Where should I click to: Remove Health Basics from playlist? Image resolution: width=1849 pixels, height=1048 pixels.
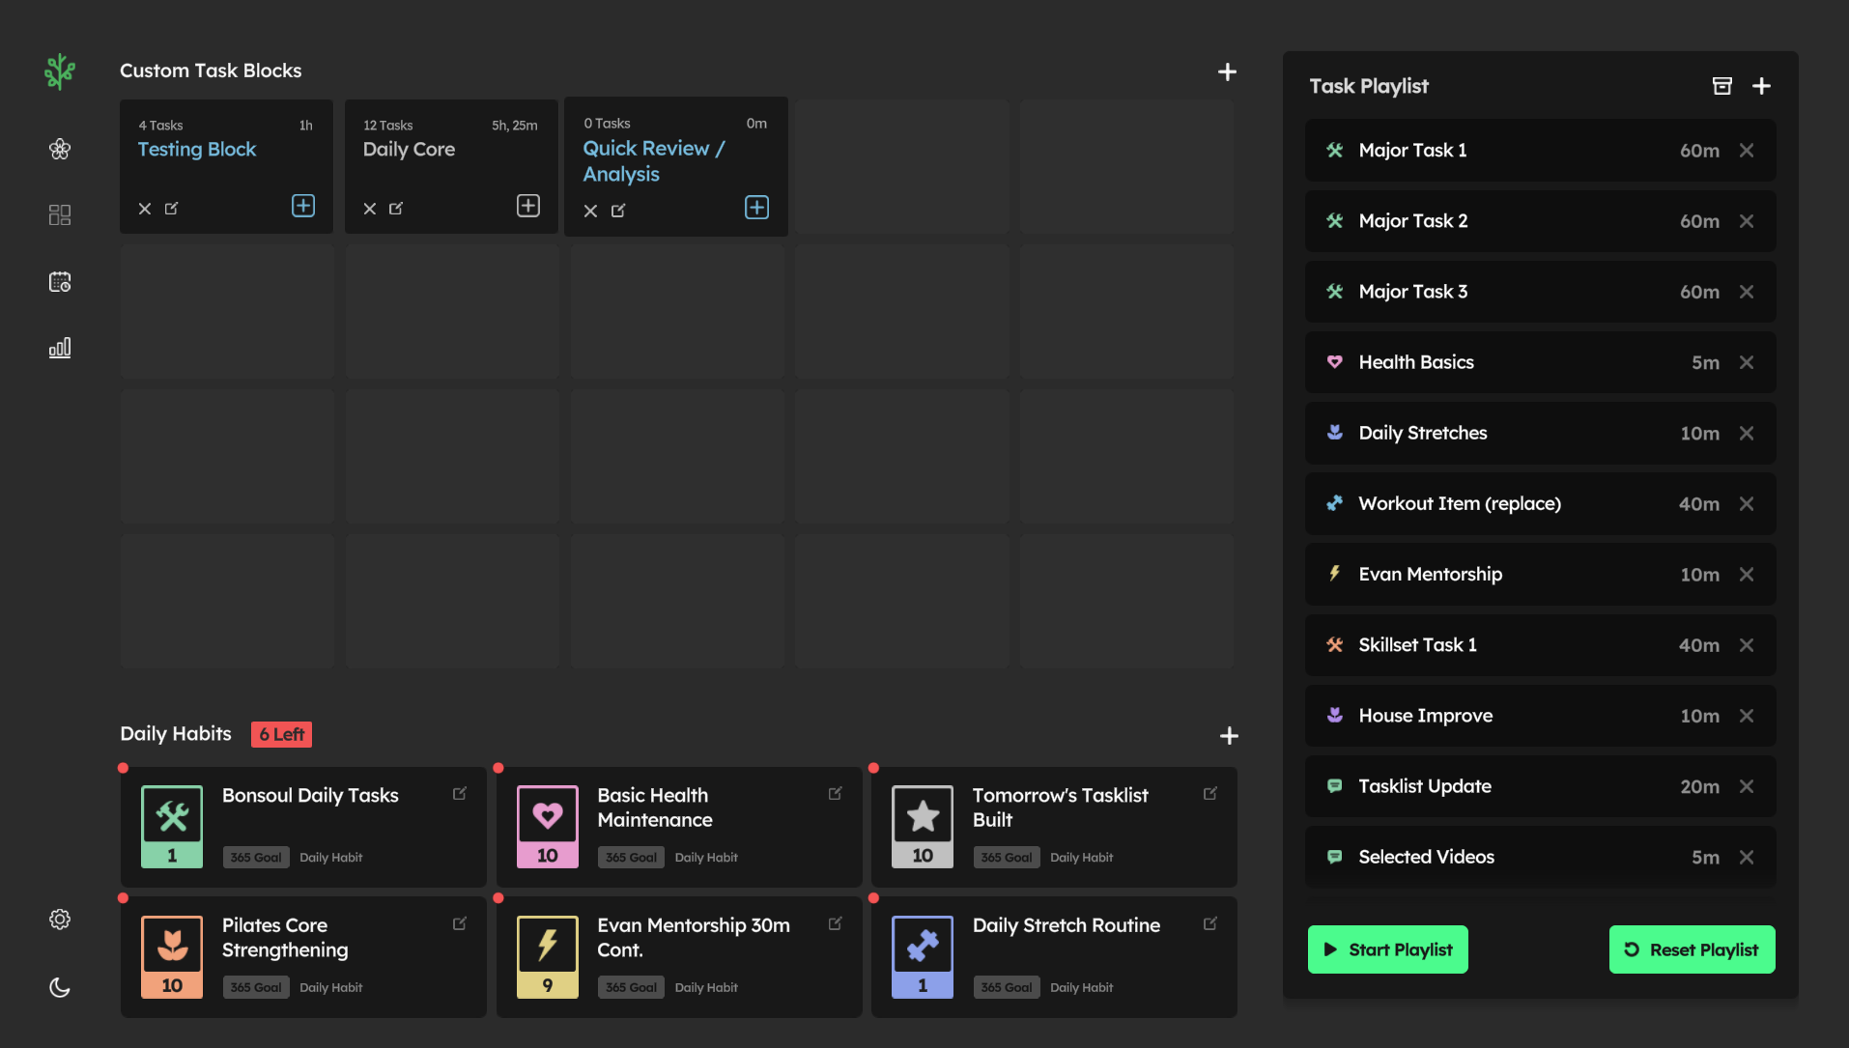coord(1747,362)
